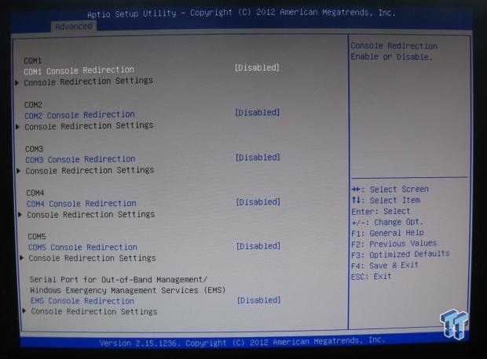
Task: Open Console Redirection Settings under COM1
Action: click(x=89, y=82)
